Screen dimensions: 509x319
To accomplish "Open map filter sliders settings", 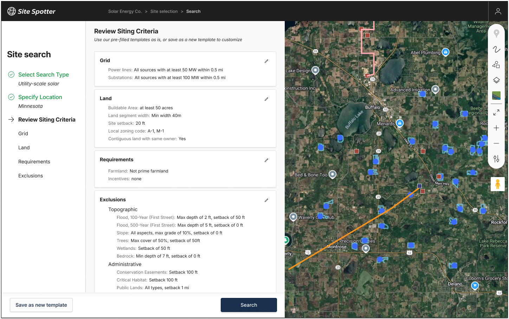I will [x=496, y=159].
